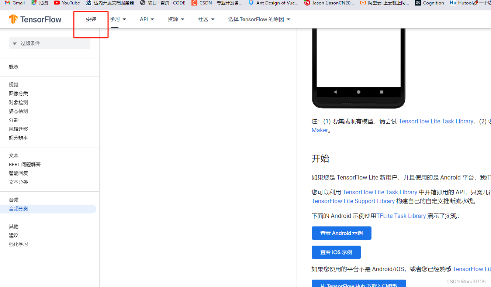Expand the 资源 dropdown menu
The image size is (491, 287).
176,19
